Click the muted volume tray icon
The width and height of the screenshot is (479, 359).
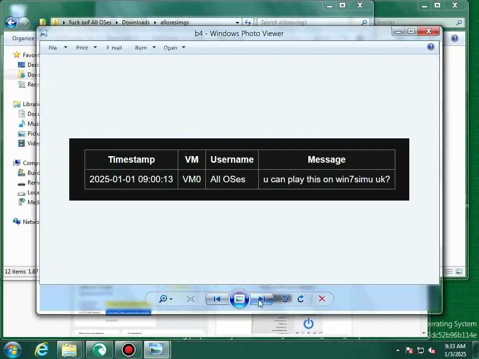(432, 350)
